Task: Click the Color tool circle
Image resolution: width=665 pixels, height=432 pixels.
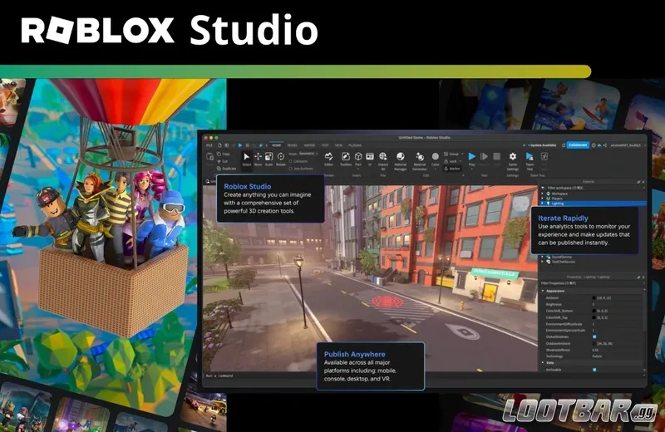Action: [x=435, y=156]
